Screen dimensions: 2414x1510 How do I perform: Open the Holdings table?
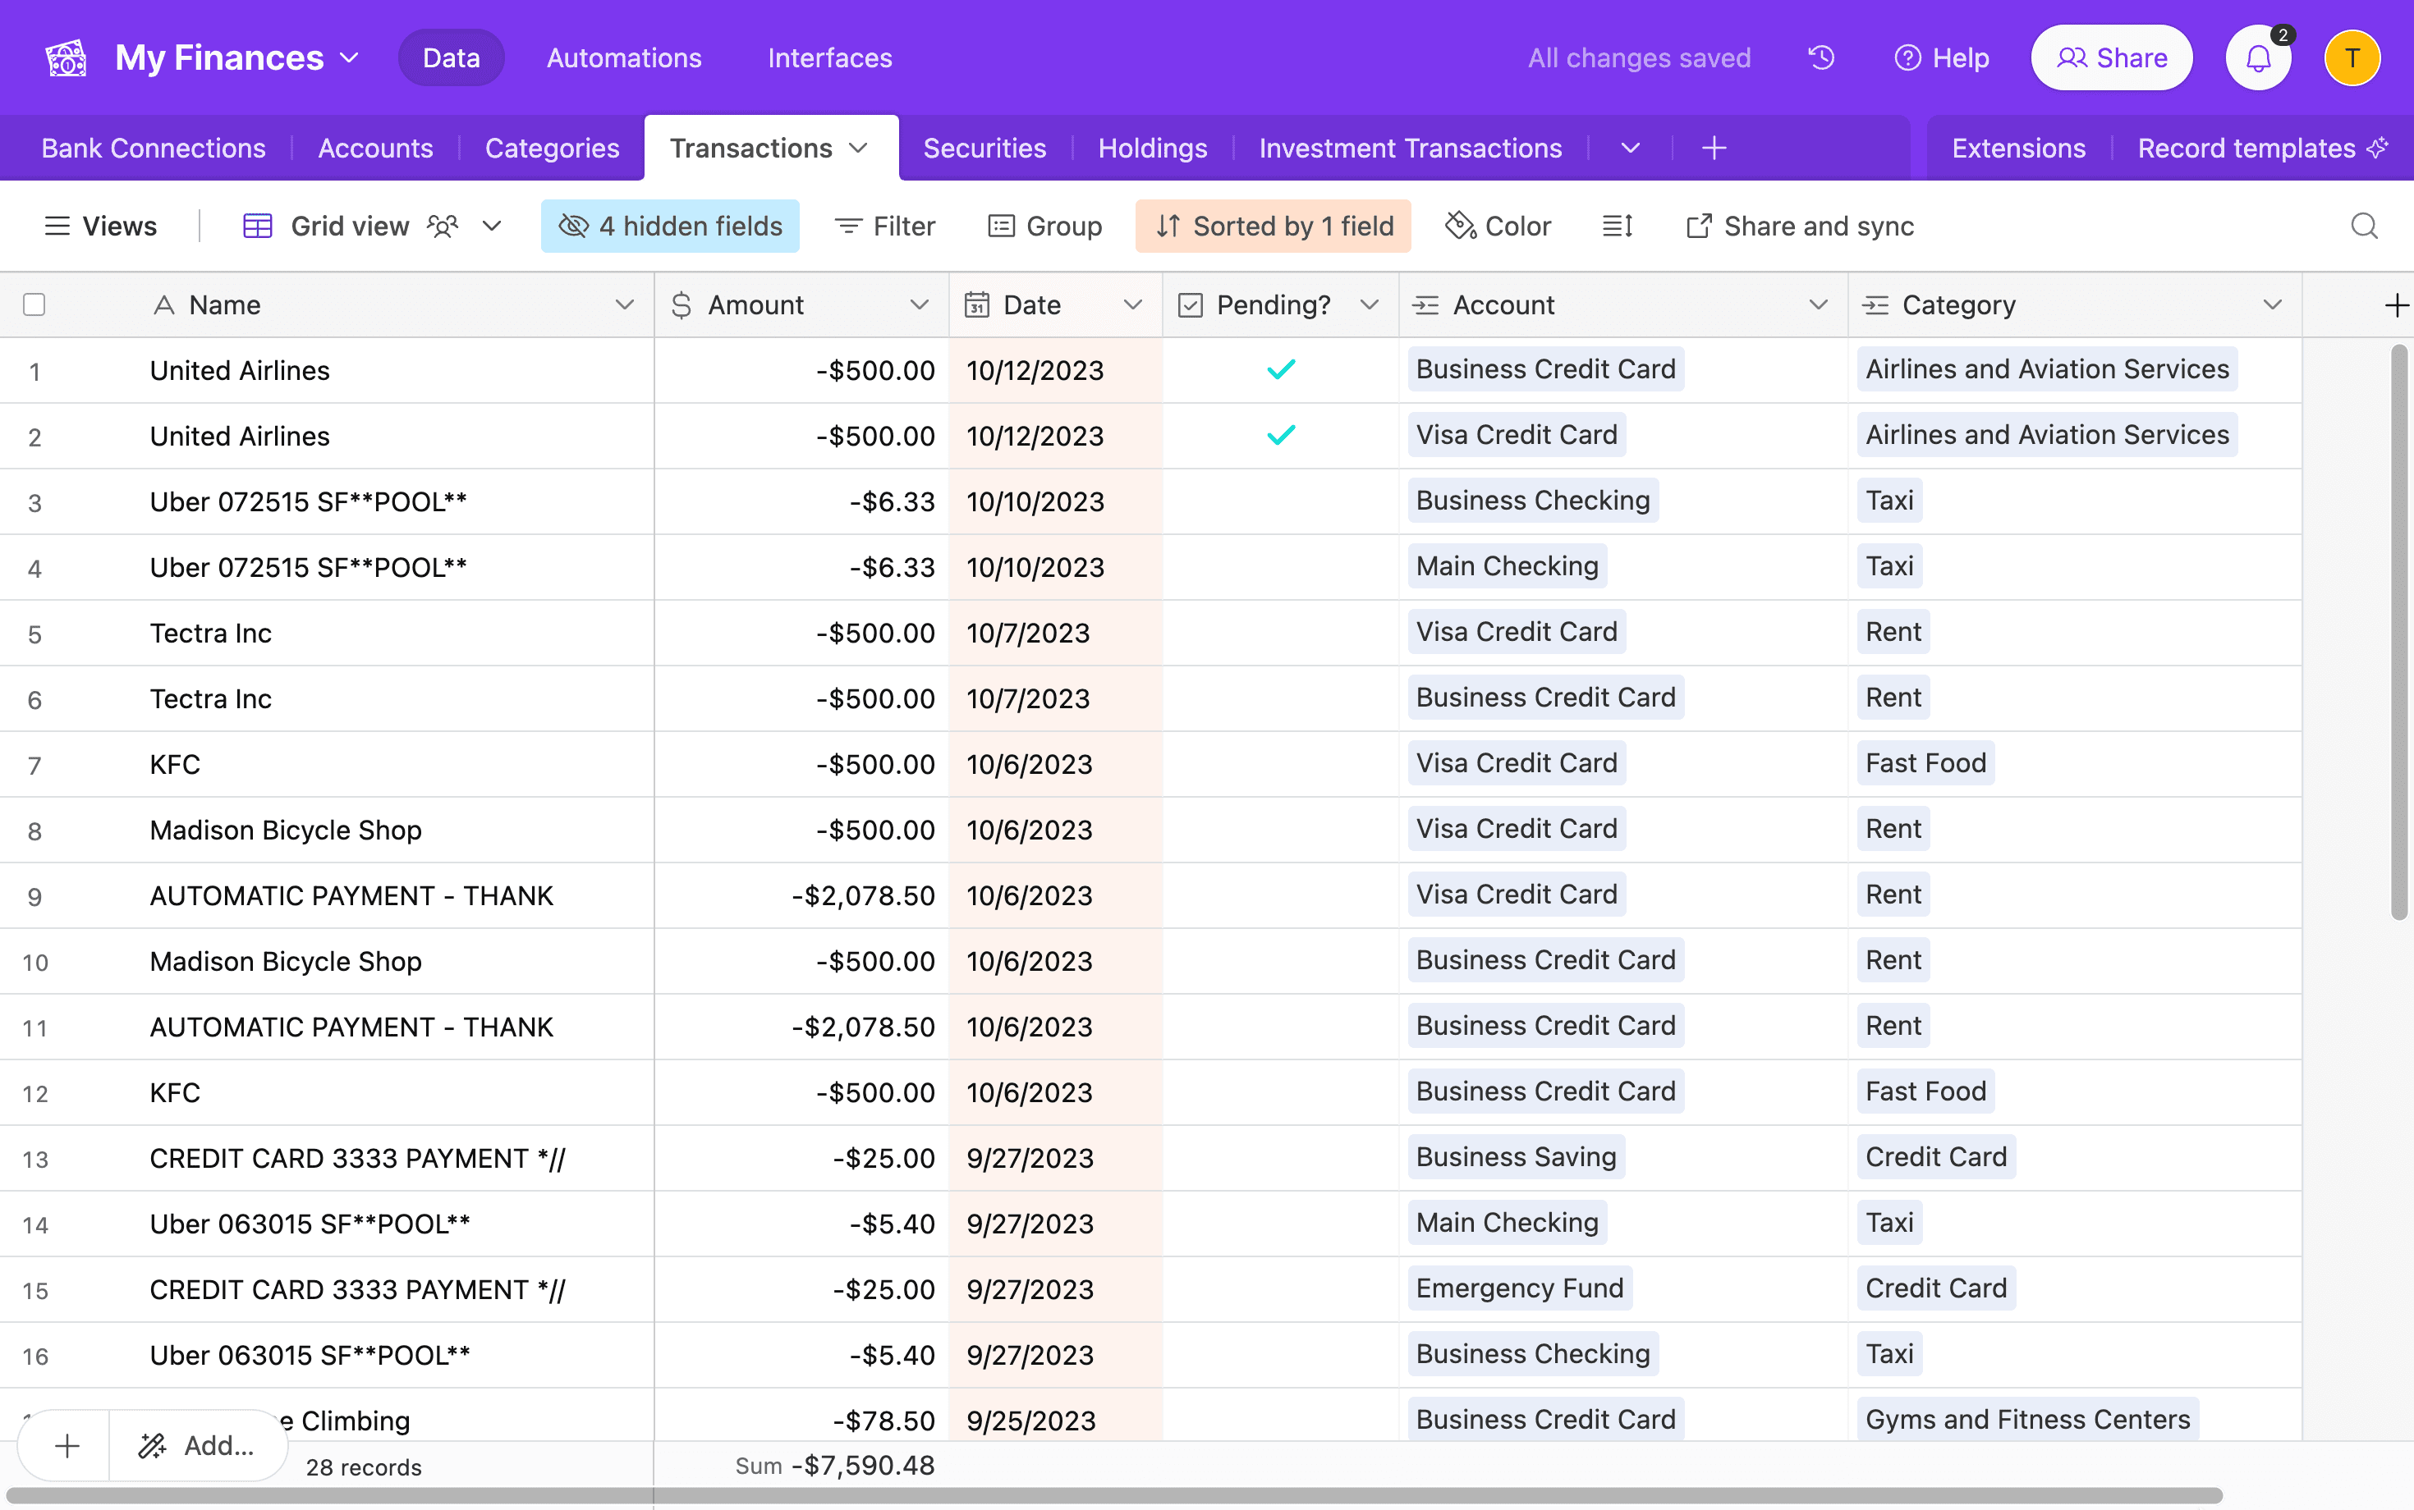1152,148
